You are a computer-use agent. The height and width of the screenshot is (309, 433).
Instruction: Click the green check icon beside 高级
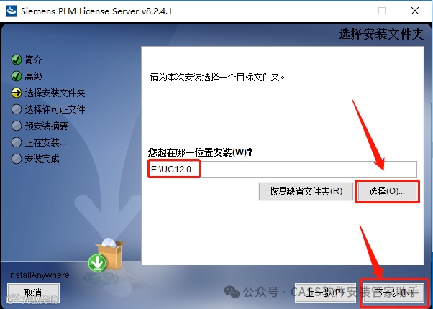pos(17,76)
